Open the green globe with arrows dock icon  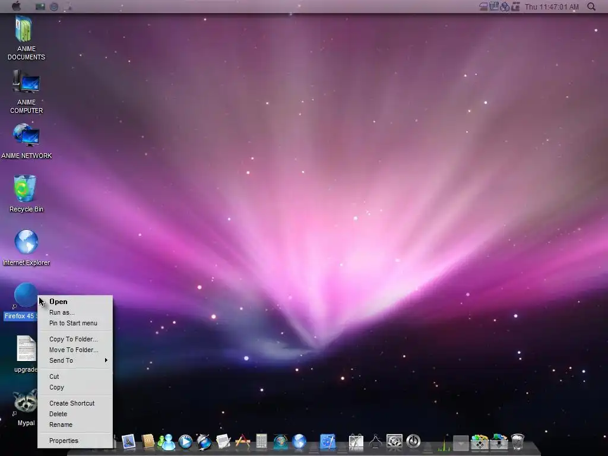click(280, 442)
